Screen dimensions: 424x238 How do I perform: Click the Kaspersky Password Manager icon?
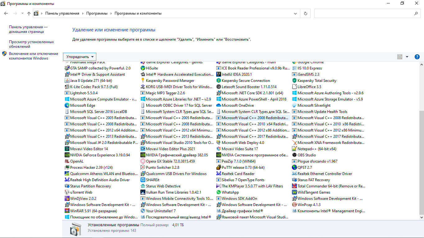143,81
